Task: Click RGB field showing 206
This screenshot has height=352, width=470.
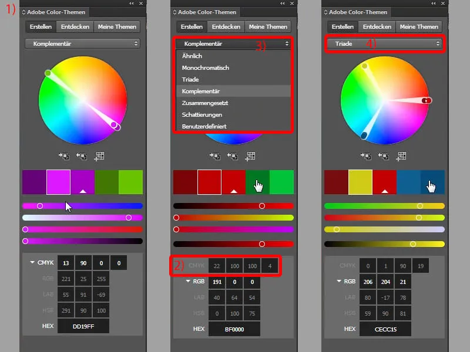Action: click(368, 282)
